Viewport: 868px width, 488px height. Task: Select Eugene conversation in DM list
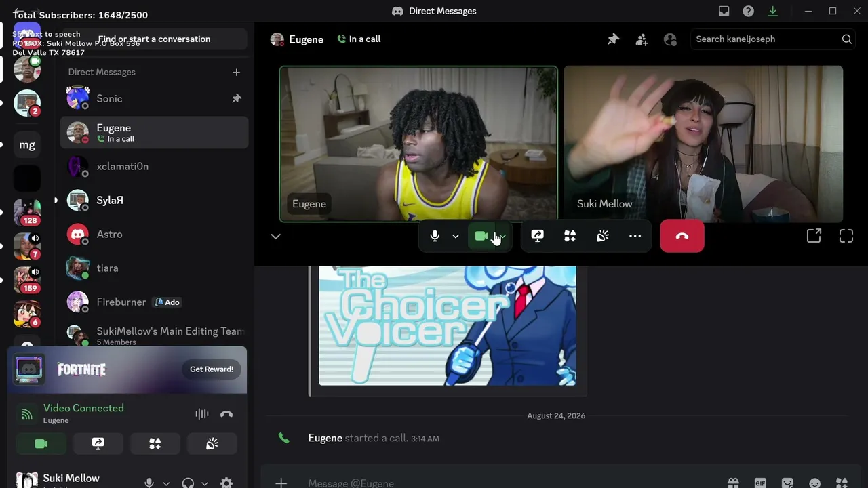pyautogui.click(x=155, y=132)
